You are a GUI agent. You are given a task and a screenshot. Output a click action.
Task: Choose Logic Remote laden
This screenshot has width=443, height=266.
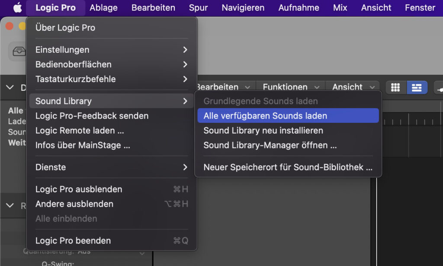click(x=112, y=131)
